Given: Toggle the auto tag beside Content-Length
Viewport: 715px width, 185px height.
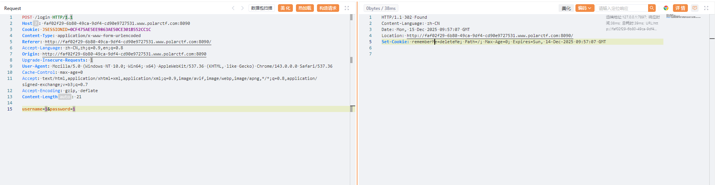Looking at the screenshot, I should click(65, 97).
